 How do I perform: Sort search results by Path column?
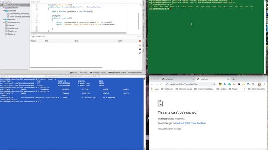pos(120,41)
